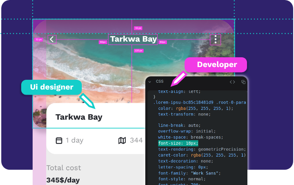
Task: Click the 345$/day price text
Action: 63,180
